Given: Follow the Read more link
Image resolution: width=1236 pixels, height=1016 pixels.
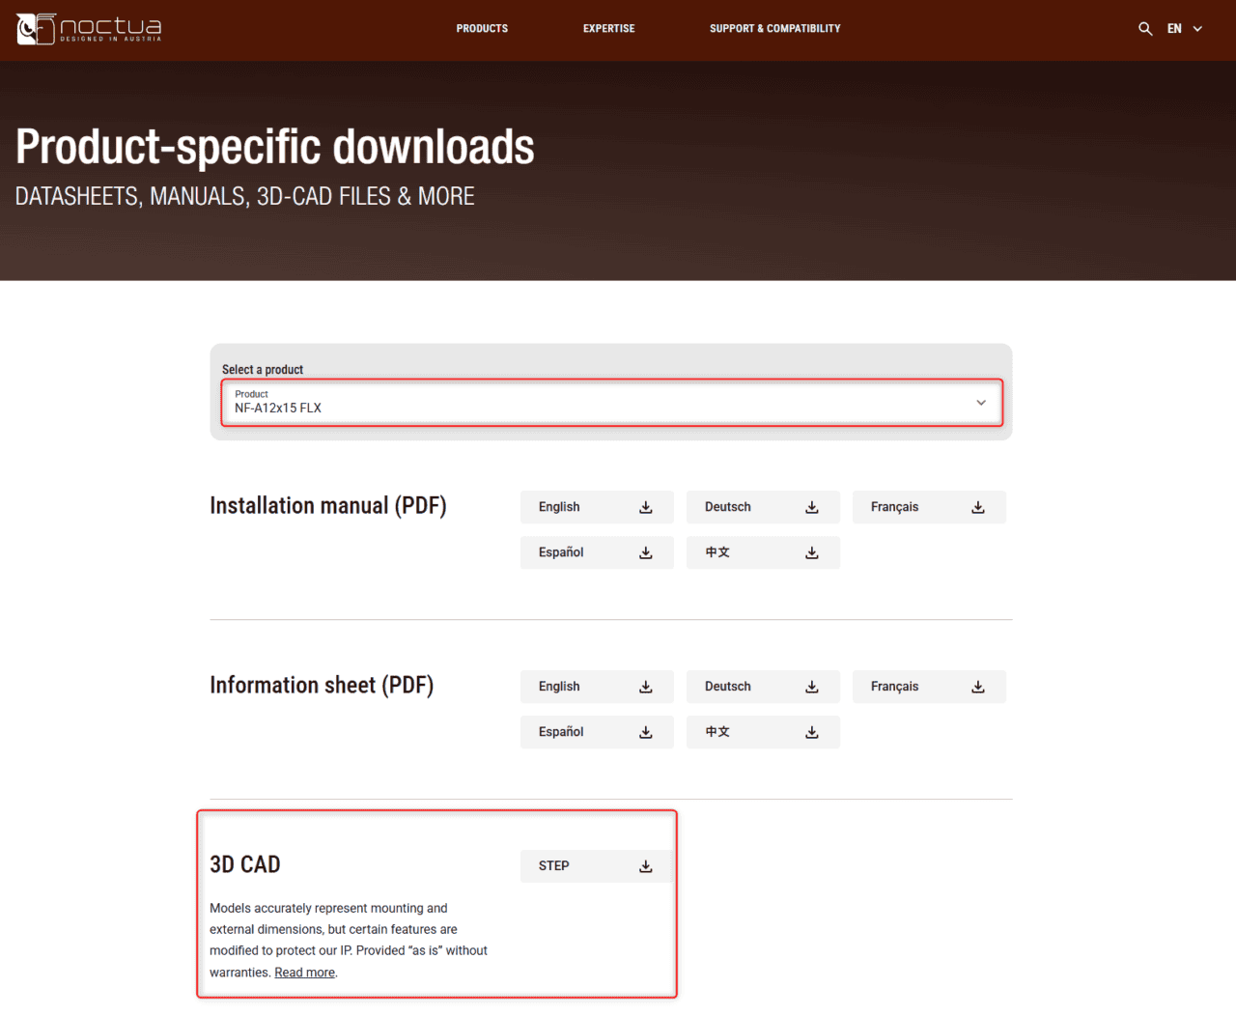Looking at the screenshot, I should pyautogui.click(x=304, y=973).
